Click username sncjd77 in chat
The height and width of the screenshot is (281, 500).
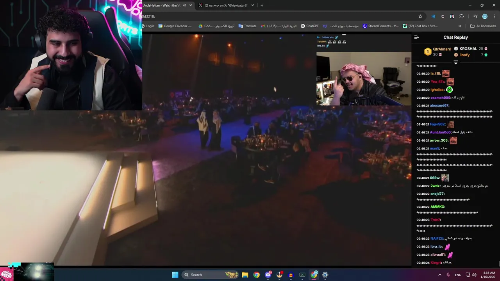point(437,194)
